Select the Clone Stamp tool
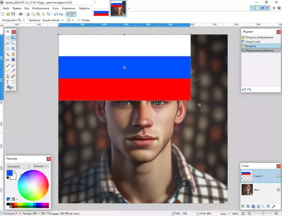Image resolution: width=282 pixels, height=216 pixels. (8, 76)
